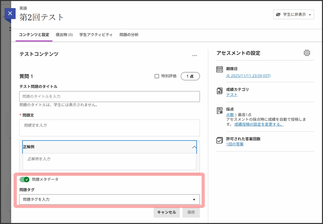Open the 問題の分析 tab
The height and width of the screenshot is (224, 323).
[x=129, y=35]
